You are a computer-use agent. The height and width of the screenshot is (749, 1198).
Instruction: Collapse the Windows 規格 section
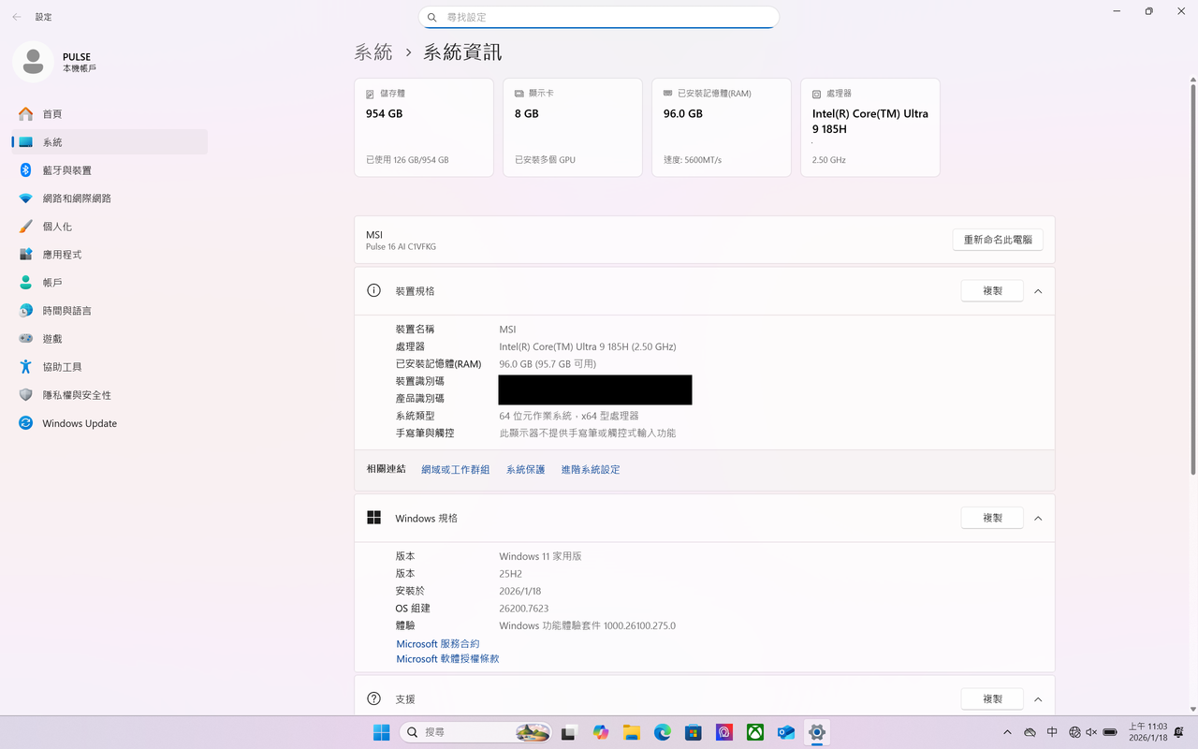click(x=1037, y=518)
